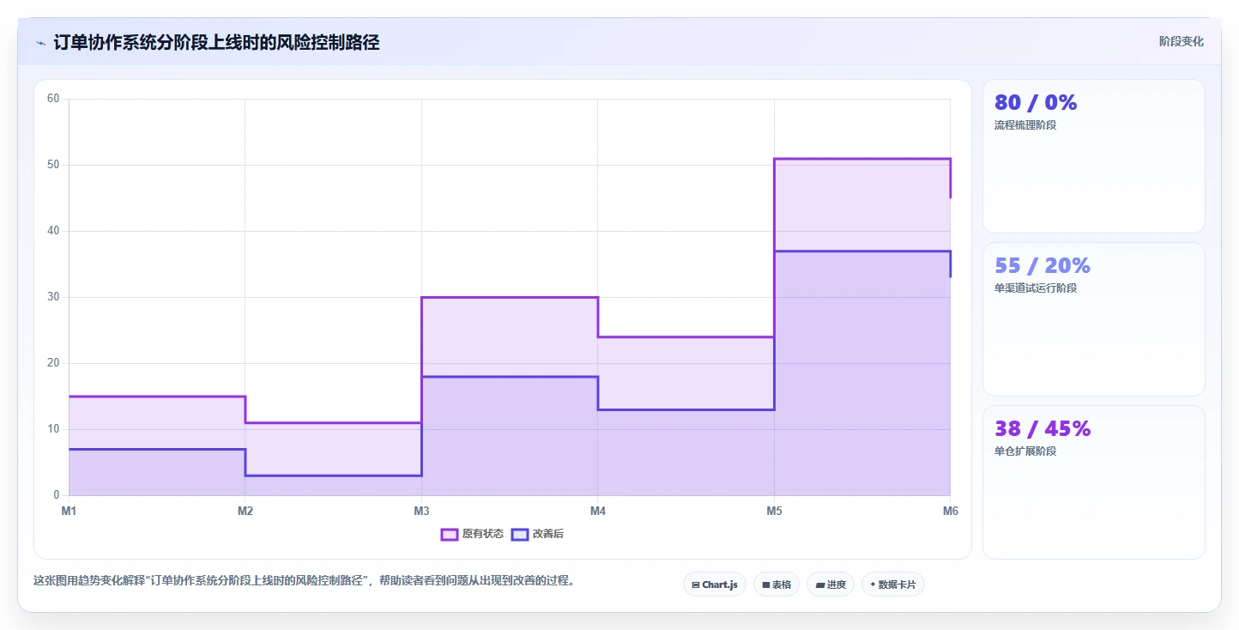
Task: Click the 改善后 line segment at value 37
Action: [x=861, y=251]
